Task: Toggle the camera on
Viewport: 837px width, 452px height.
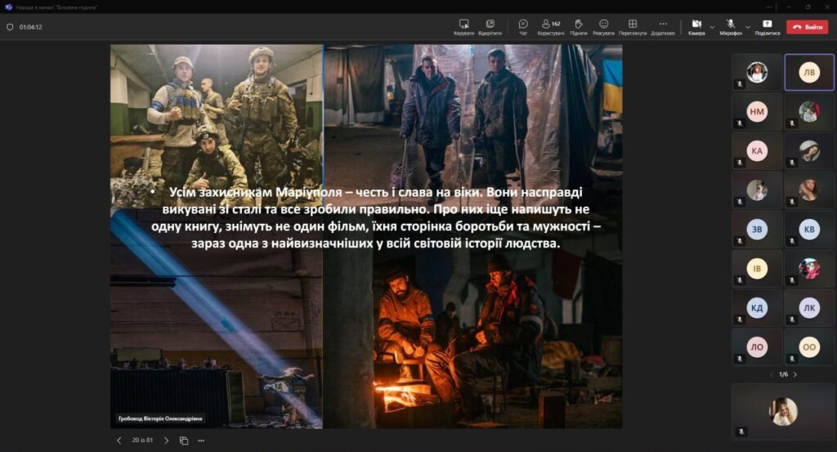Action: click(696, 26)
